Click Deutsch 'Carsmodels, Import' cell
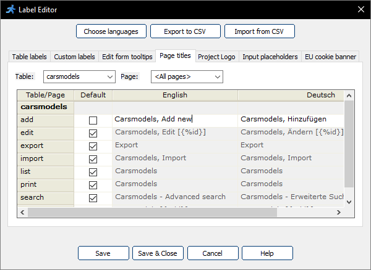Screen dimensions: 371x270 coord(291,160)
